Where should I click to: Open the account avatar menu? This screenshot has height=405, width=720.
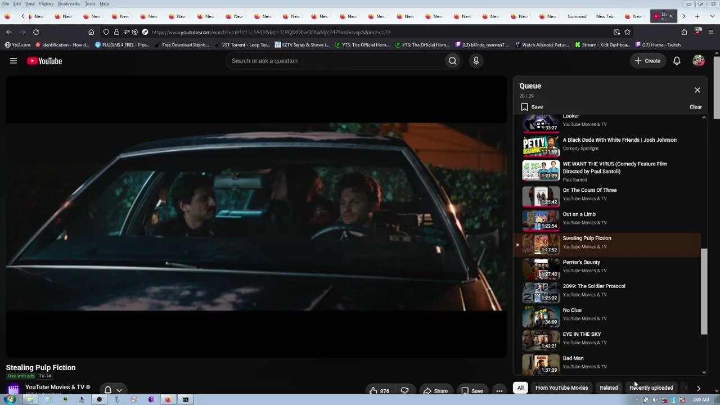click(699, 61)
